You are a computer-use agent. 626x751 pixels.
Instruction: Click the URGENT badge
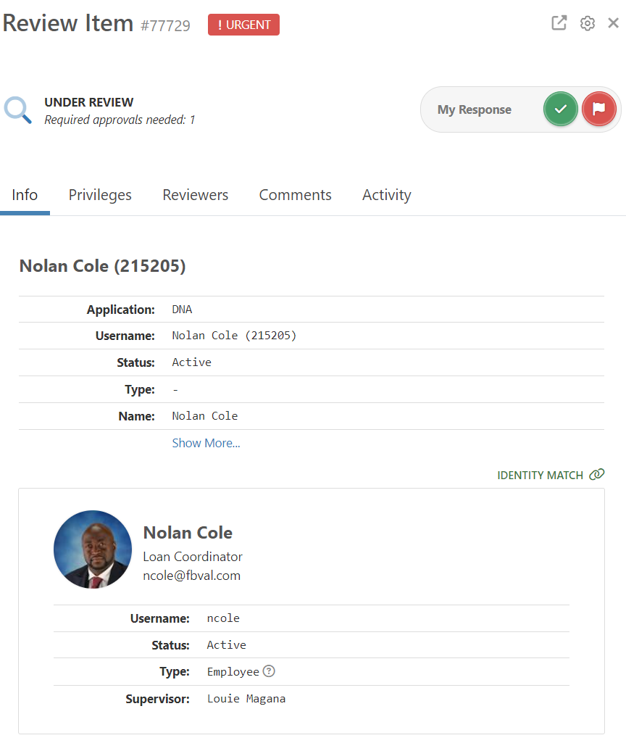243,25
